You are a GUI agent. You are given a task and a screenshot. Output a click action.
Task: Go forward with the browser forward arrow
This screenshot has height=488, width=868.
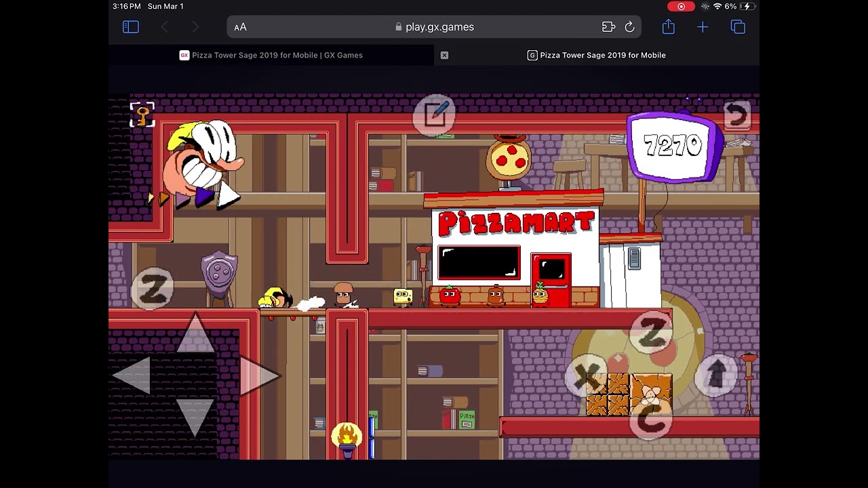195,27
